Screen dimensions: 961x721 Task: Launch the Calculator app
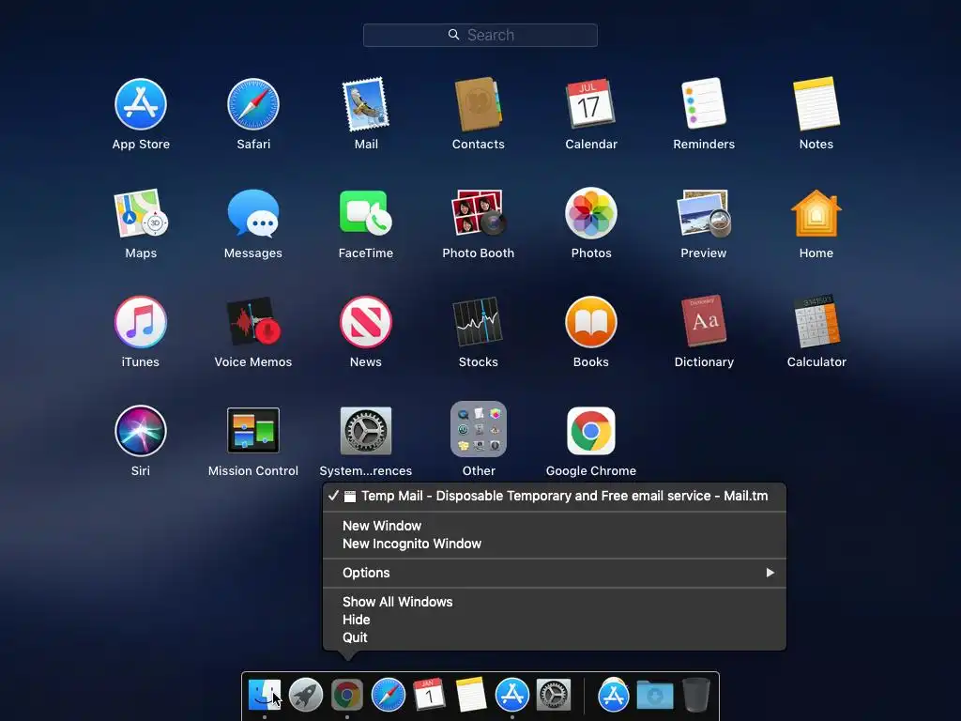(816, 321)
